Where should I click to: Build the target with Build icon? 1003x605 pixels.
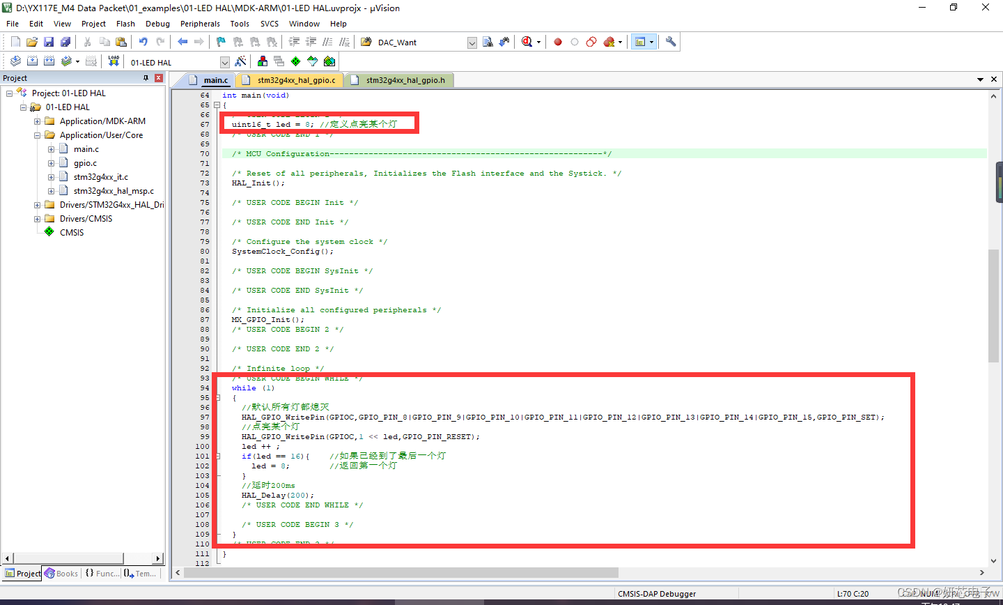click(32, 61)
